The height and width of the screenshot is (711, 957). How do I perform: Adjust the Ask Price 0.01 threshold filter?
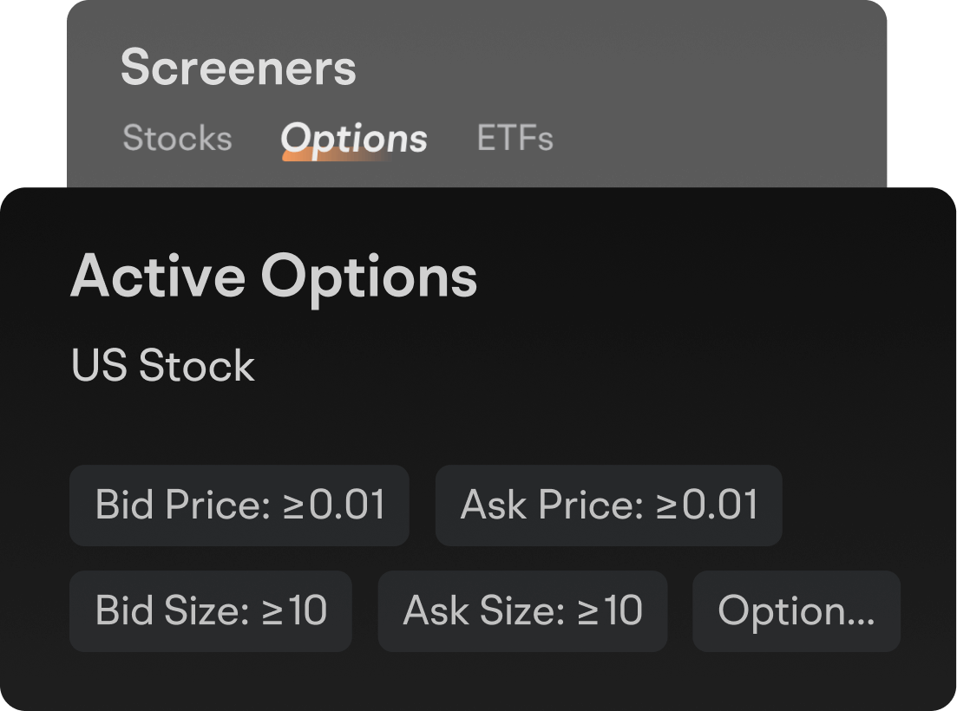[608, 506]
